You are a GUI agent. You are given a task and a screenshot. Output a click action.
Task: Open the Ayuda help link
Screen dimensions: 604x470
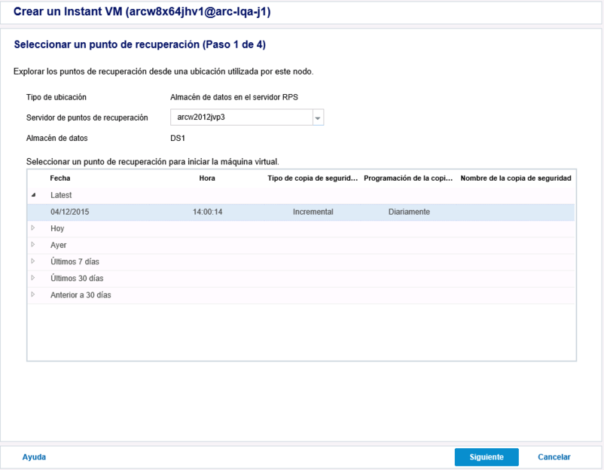pyautogui.click(x=34, y=457)
